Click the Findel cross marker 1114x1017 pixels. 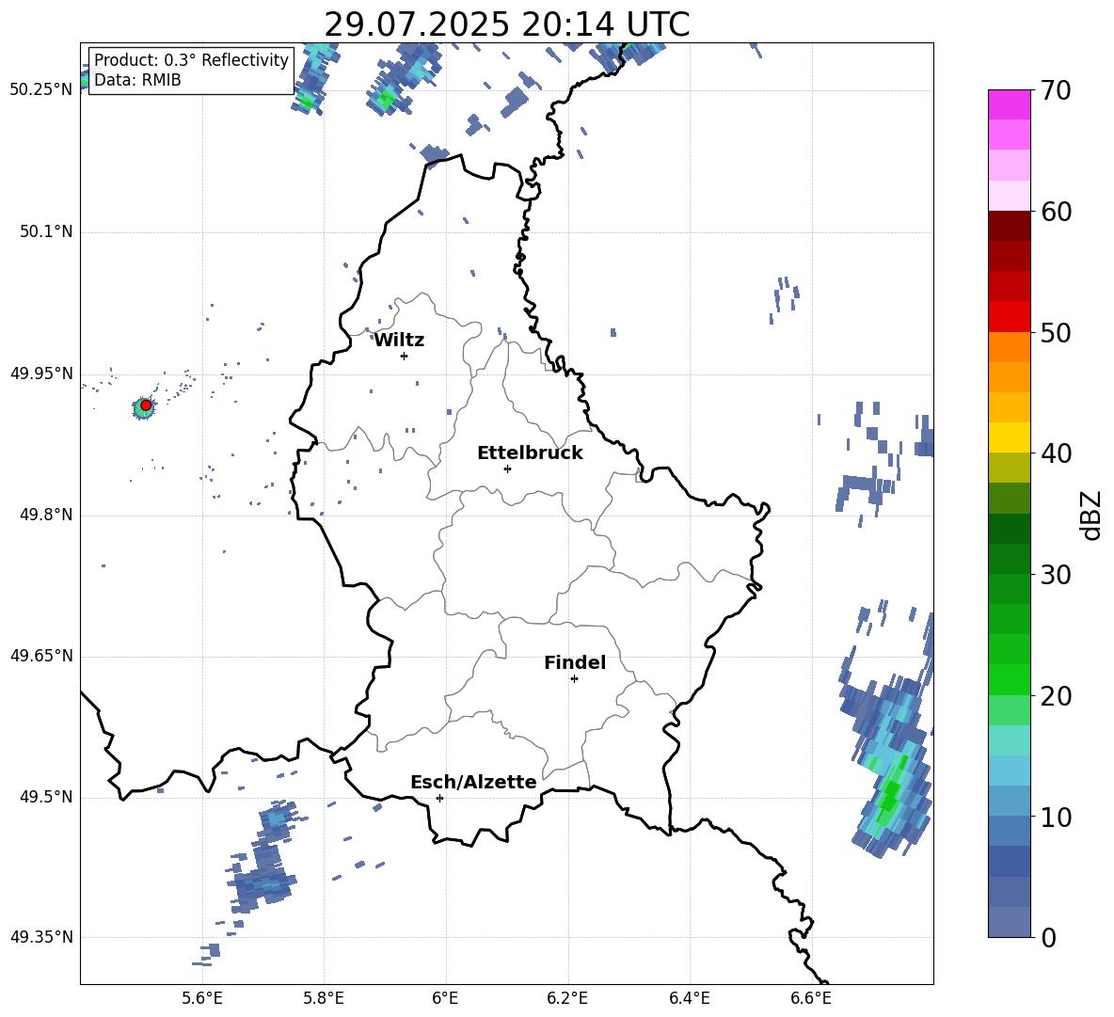(574, 679)
